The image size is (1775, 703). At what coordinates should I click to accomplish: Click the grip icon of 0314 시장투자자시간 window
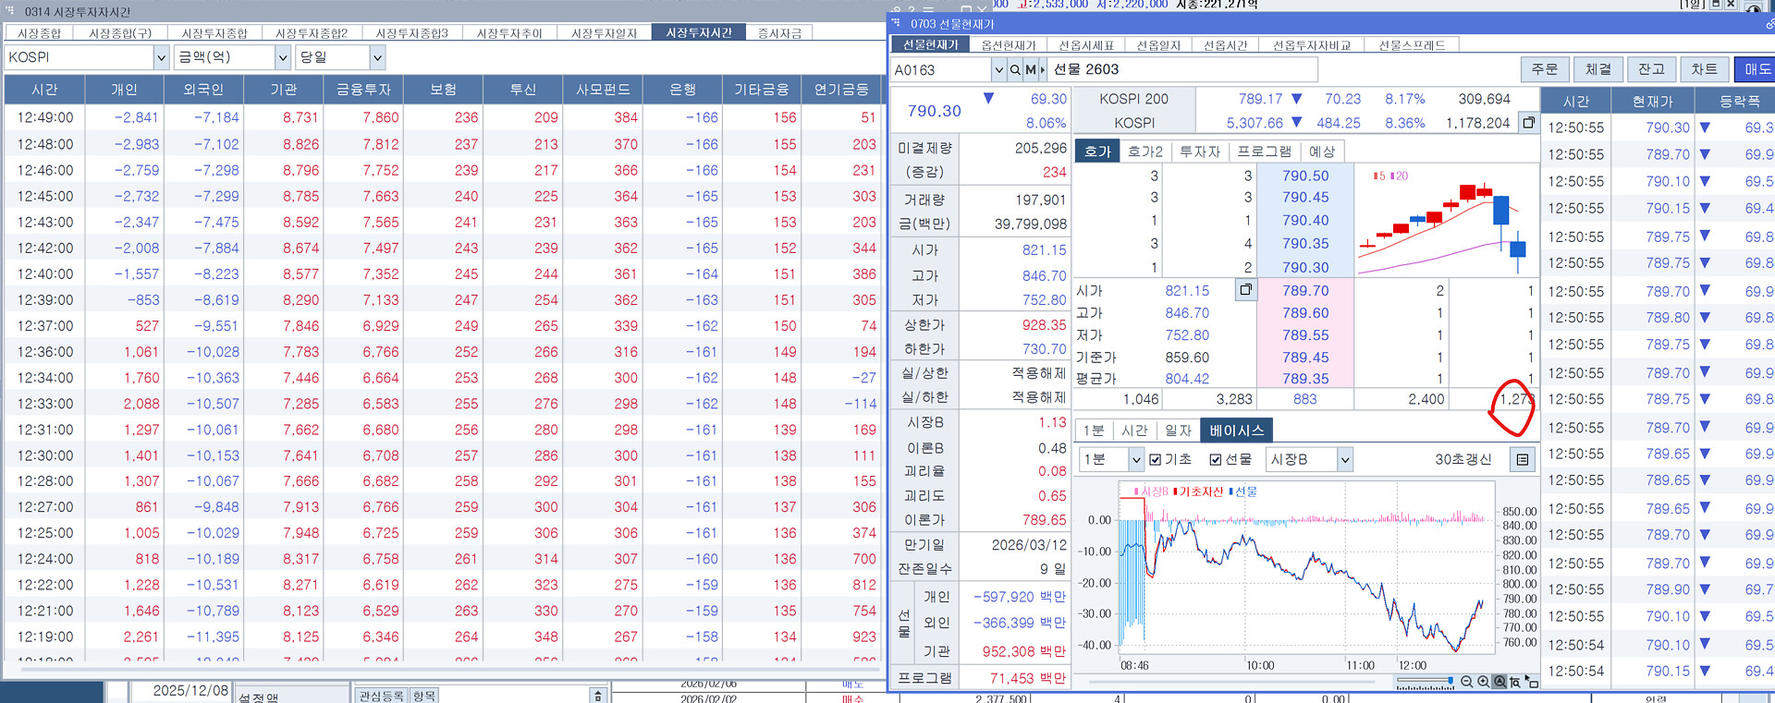(11, 11)
